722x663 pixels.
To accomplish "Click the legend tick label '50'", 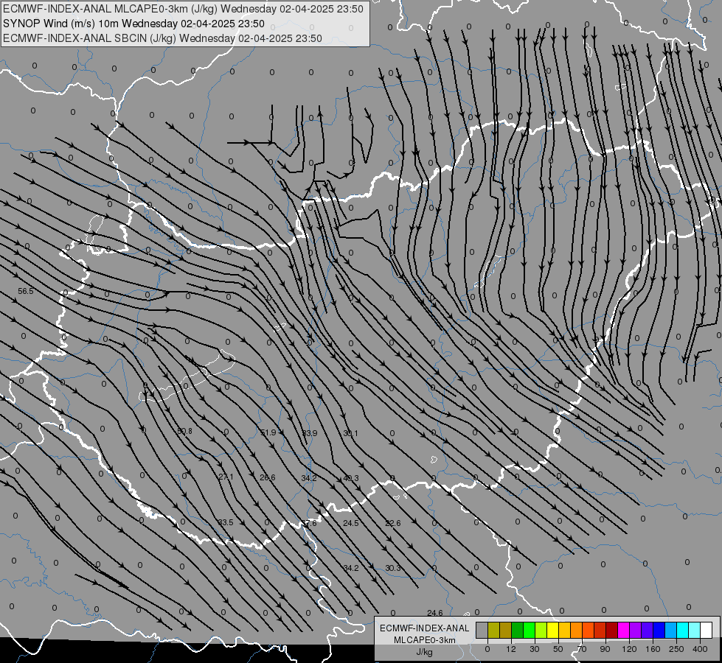I will click(x=558, y=649).
